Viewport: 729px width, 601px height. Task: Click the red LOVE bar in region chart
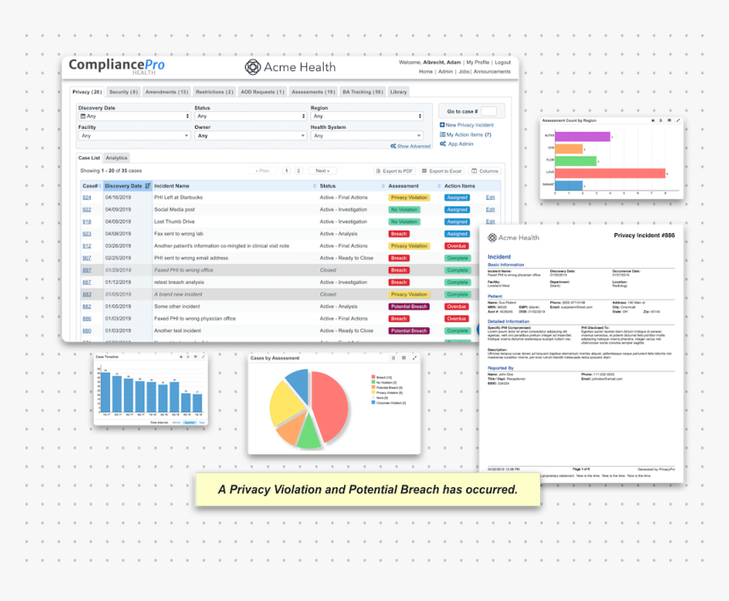click(610, 173)
